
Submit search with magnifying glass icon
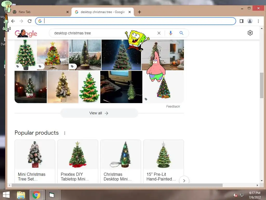pos(181,33)
